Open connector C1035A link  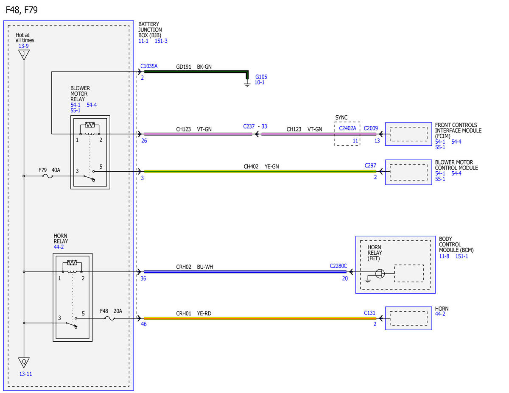(x=149, y=67)
